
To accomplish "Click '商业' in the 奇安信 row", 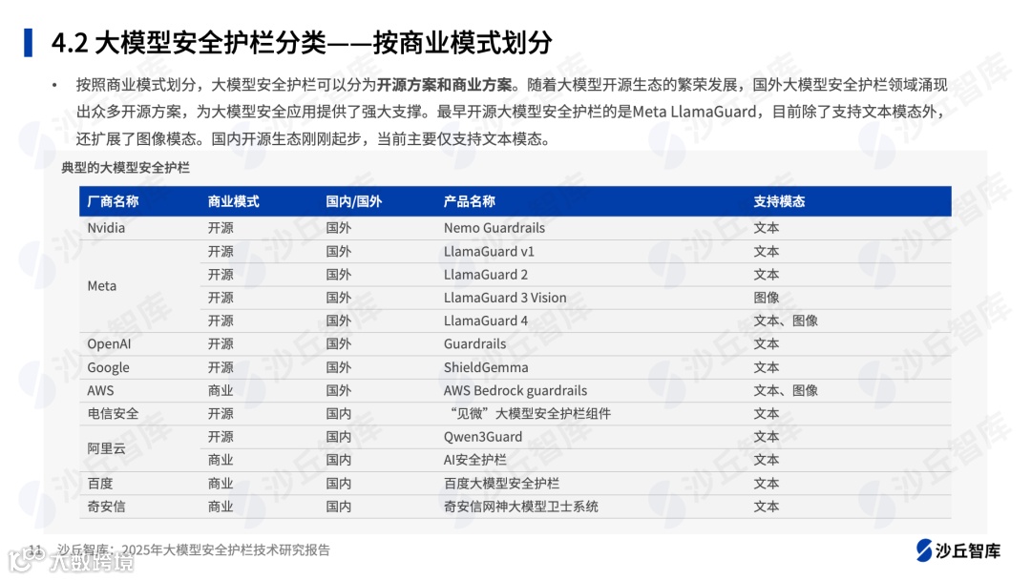I will pyautogui.click(x=221, y=507).
